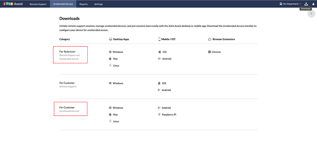Click the Downloads page heading
The image size is (317, 166).
[69, 18]
